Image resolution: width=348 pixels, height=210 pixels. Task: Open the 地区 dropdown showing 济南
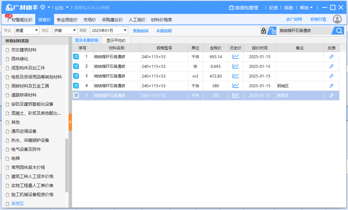[64, 30]
